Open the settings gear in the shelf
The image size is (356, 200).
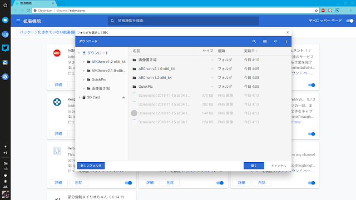(5, 77)
